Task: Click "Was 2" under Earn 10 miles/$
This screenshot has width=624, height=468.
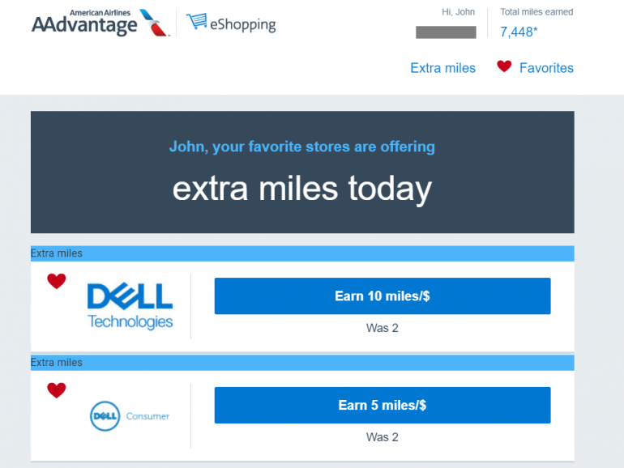Action: (382, 328)
